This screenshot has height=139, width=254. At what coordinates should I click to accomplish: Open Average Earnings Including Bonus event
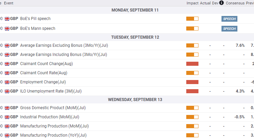[63, 55]
